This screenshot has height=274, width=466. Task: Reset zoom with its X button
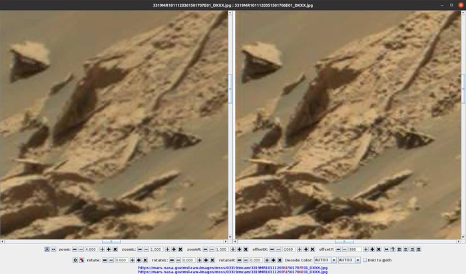coord(115,249)
